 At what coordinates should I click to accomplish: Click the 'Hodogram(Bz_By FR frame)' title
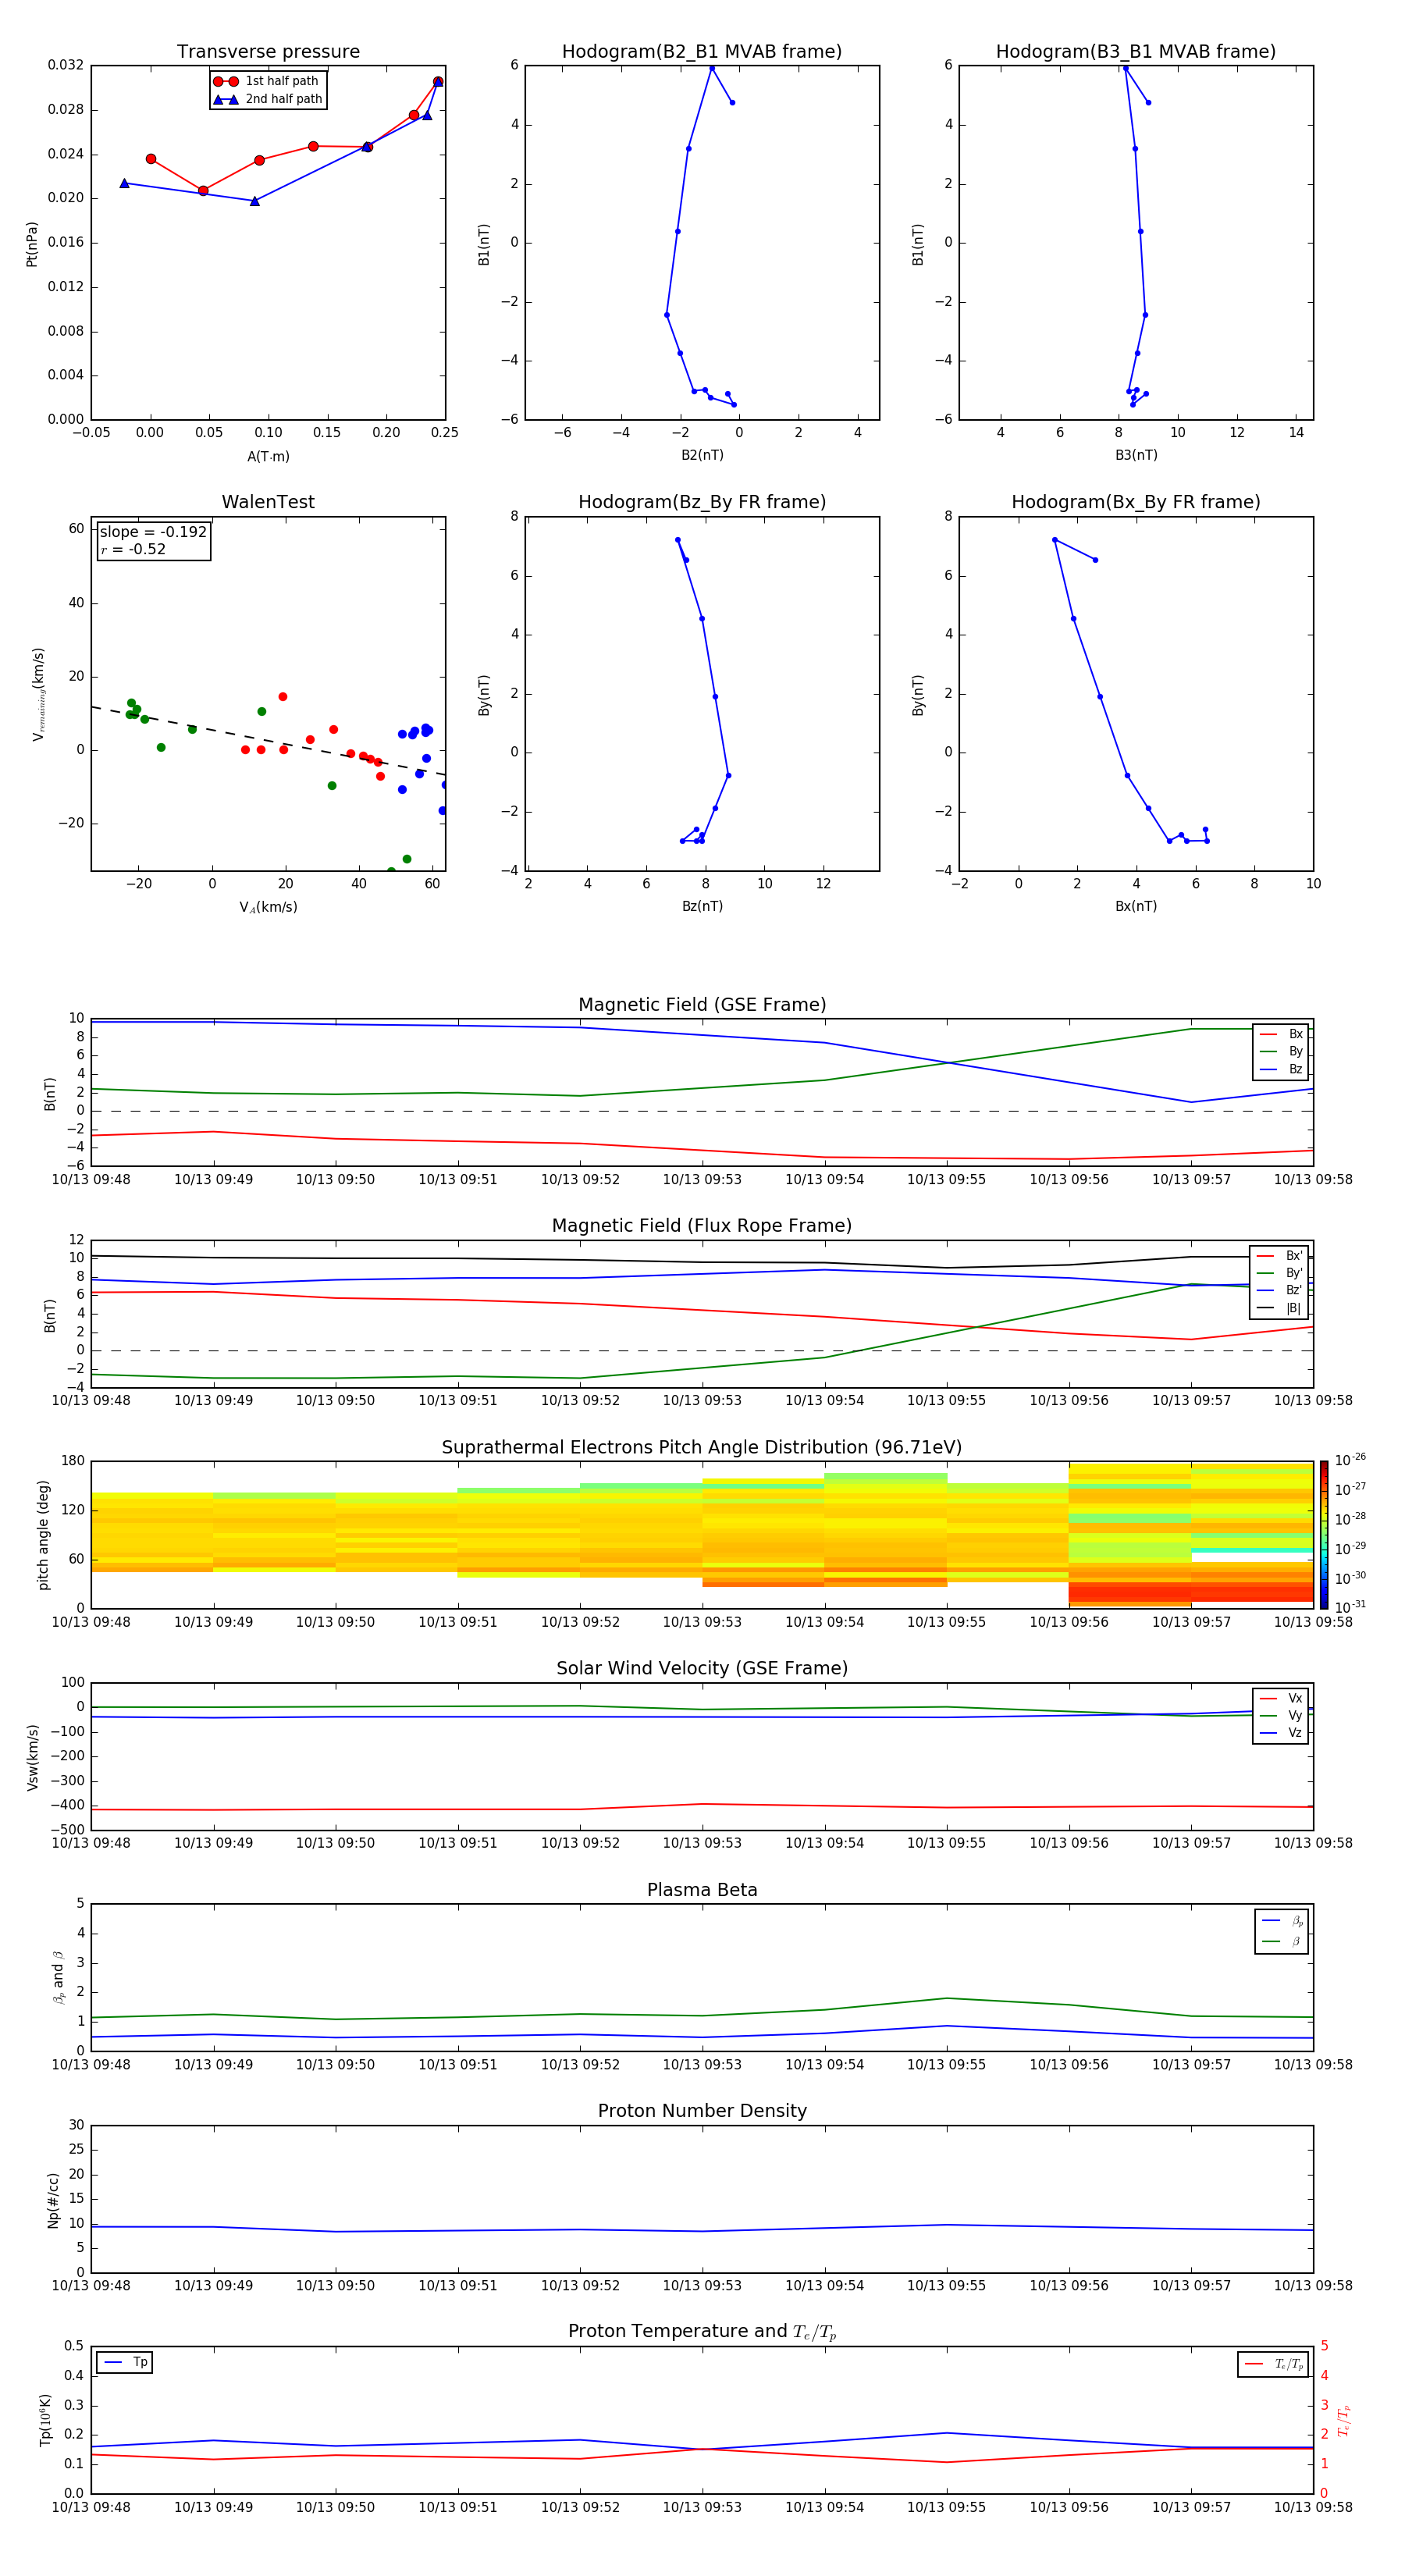pyautogui.click(x=702, y=502)
